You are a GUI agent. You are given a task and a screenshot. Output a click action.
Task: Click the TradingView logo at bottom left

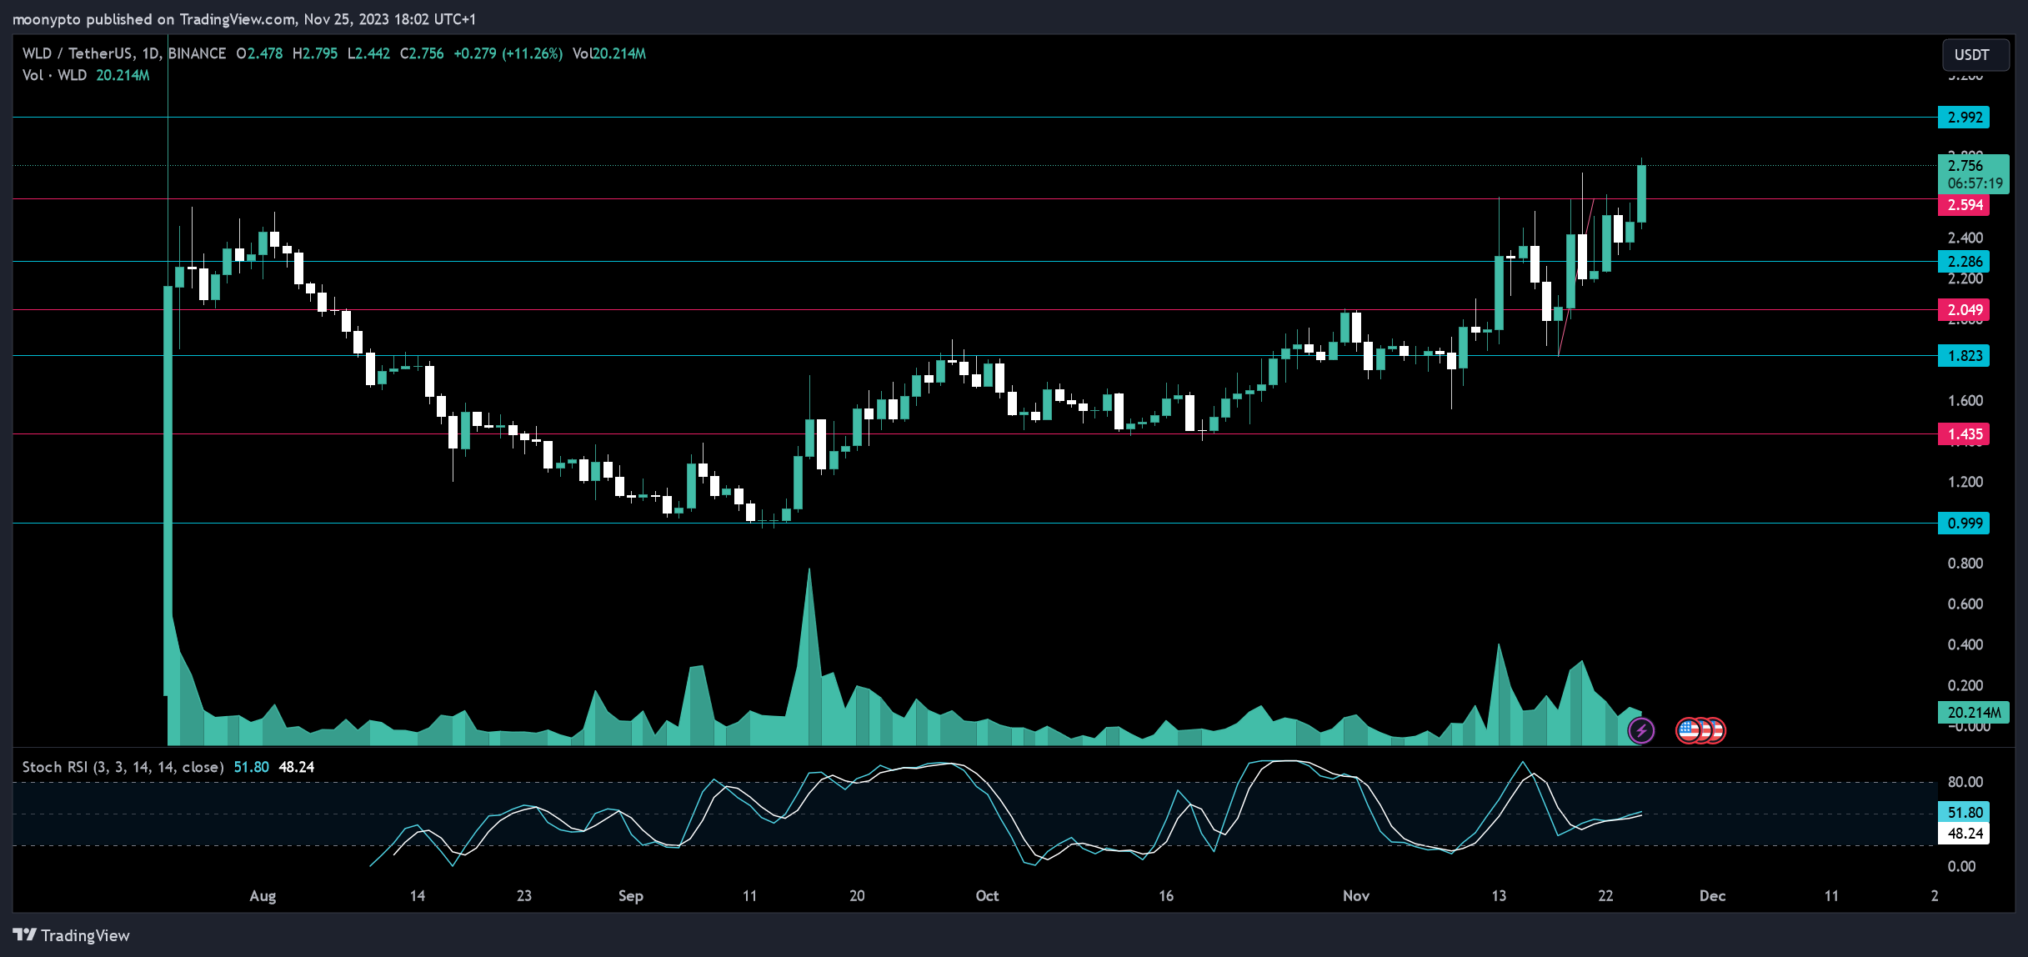72,935
